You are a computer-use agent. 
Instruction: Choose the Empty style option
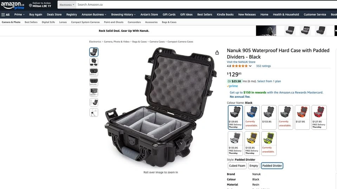(253, 166)
